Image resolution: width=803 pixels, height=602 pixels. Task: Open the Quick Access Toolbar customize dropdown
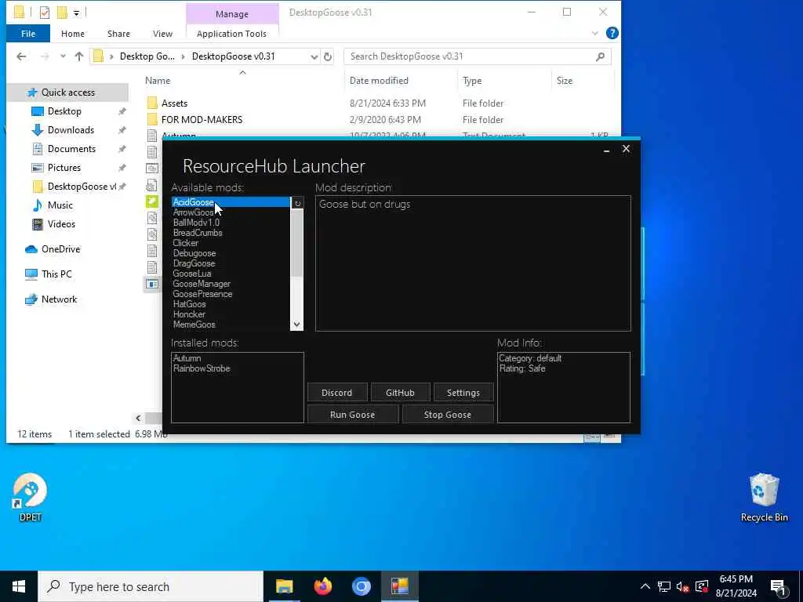(x=76, y=13)
